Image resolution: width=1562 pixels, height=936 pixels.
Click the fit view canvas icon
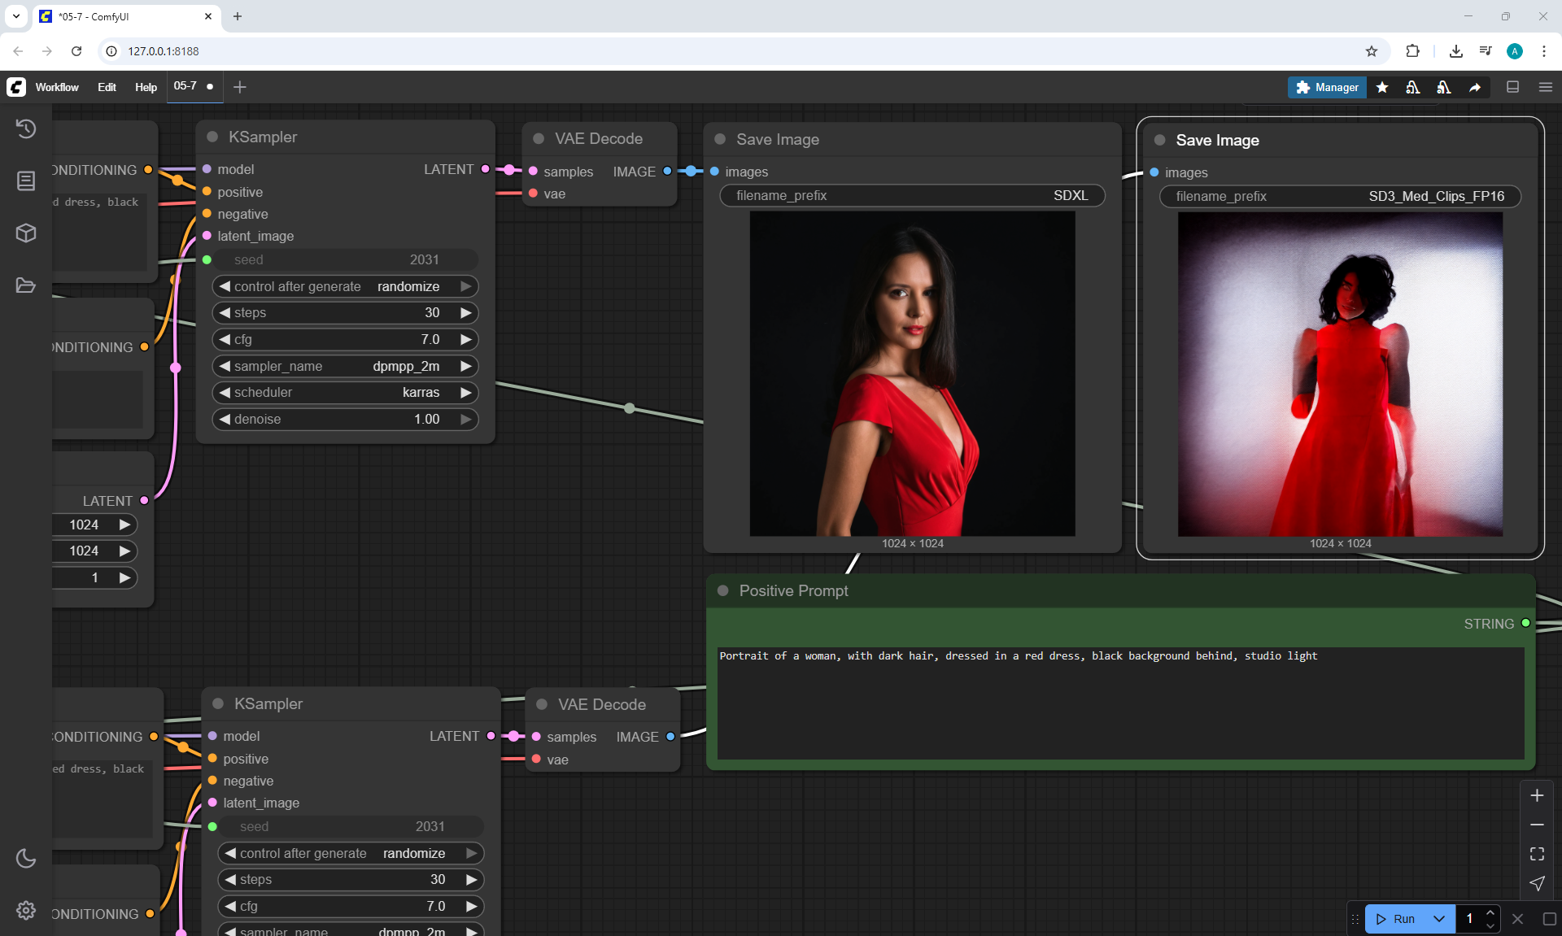click(x=1537, y=854)
